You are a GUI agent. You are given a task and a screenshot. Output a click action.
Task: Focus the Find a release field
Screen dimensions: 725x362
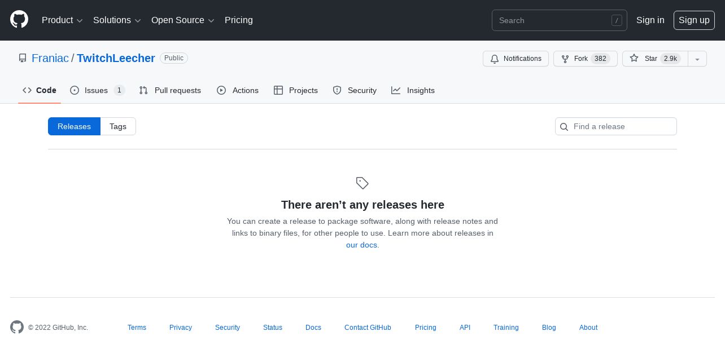tap(621, 126)
